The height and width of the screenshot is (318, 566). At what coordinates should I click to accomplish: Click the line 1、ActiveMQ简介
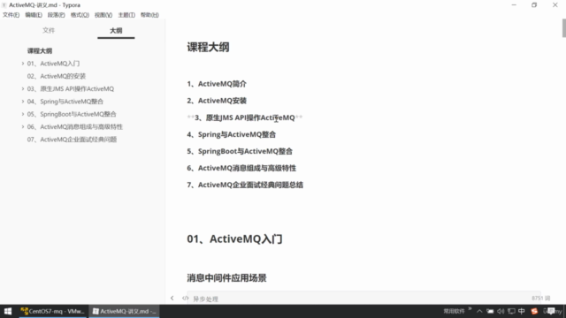(217, 84)
